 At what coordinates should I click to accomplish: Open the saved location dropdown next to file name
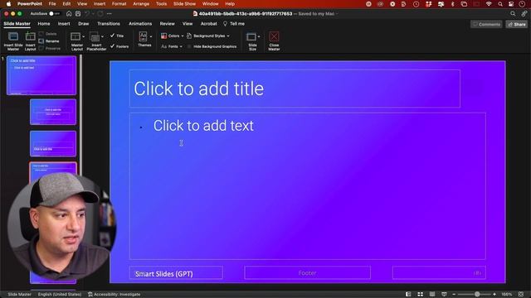[x=337, y=14]
